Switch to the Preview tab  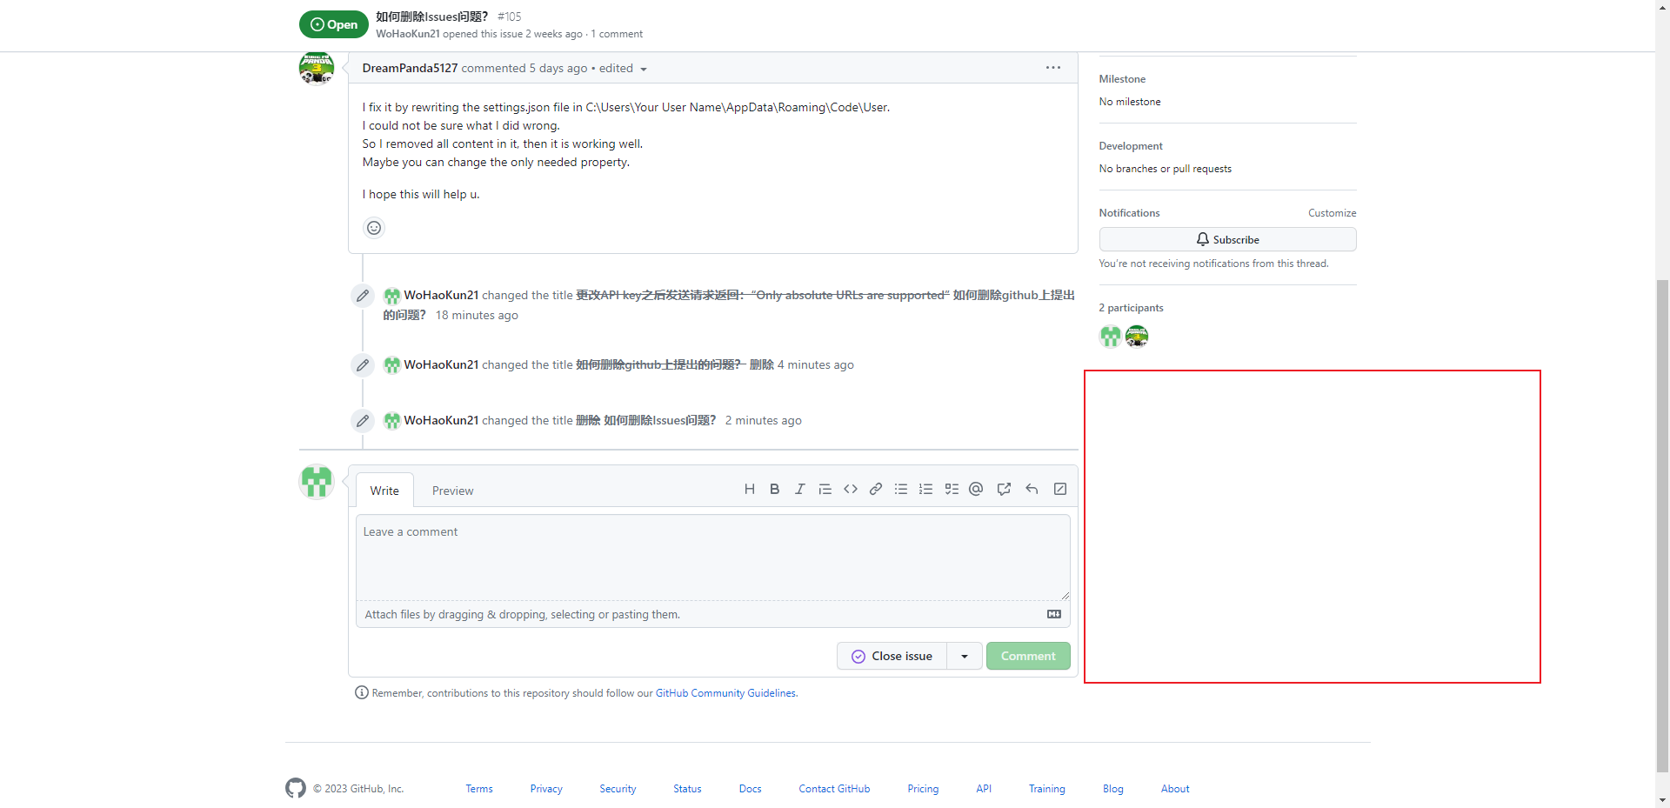coord(451,490)
